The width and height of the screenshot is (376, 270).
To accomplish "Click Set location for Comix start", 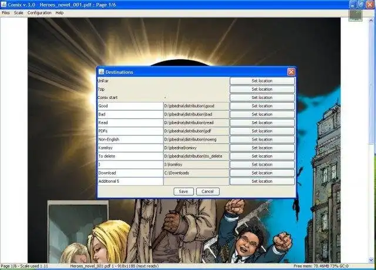I will coord(262,98).
